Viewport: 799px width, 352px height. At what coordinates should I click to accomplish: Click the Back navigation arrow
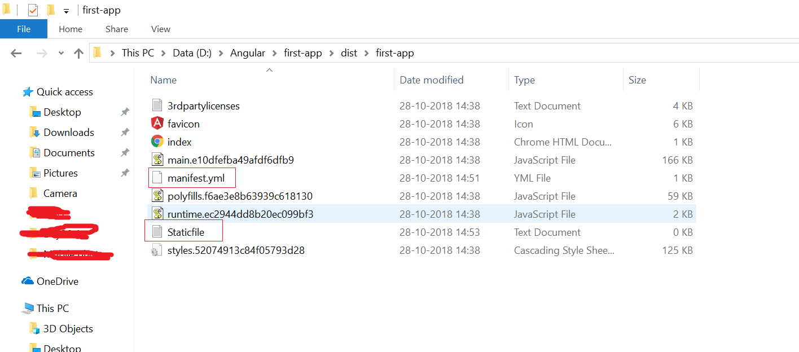click(16, 53)
